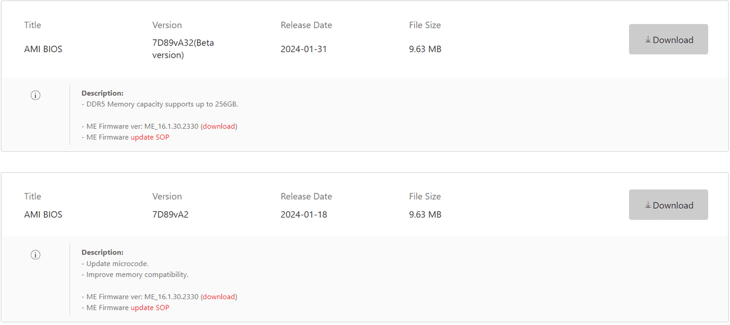Open ME Firmware download link under beta version

[x=219, y=126]
